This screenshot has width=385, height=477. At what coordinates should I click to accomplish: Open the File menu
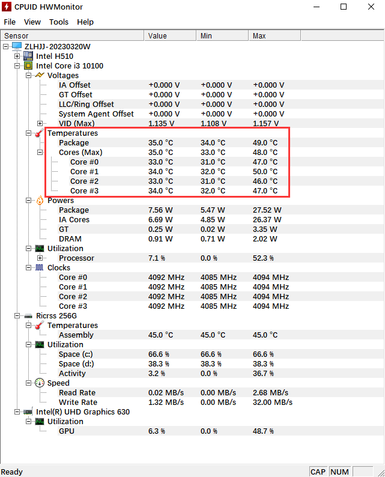pos(10,22)
